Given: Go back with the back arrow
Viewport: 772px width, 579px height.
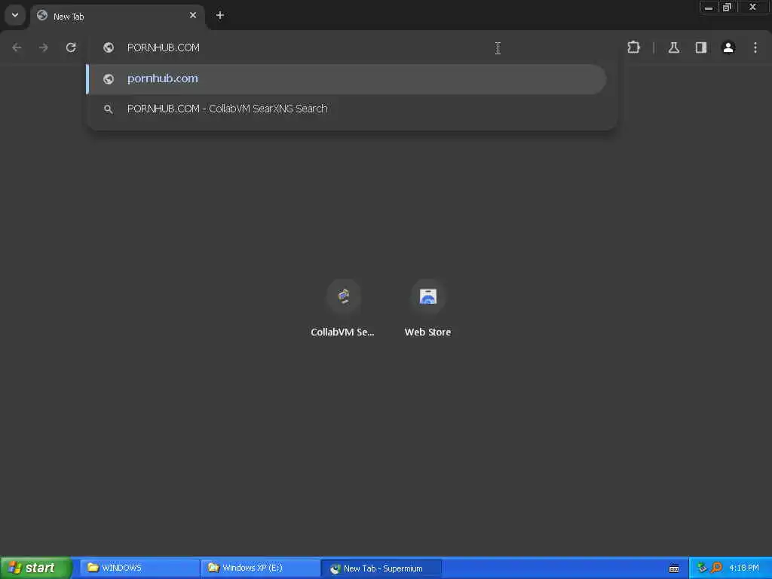Looking at the screenshot, I should [x=17, y=47].
